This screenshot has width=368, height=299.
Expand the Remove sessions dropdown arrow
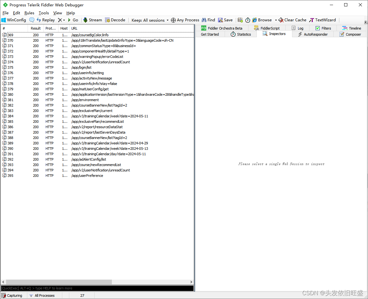(x=64, y=20)
